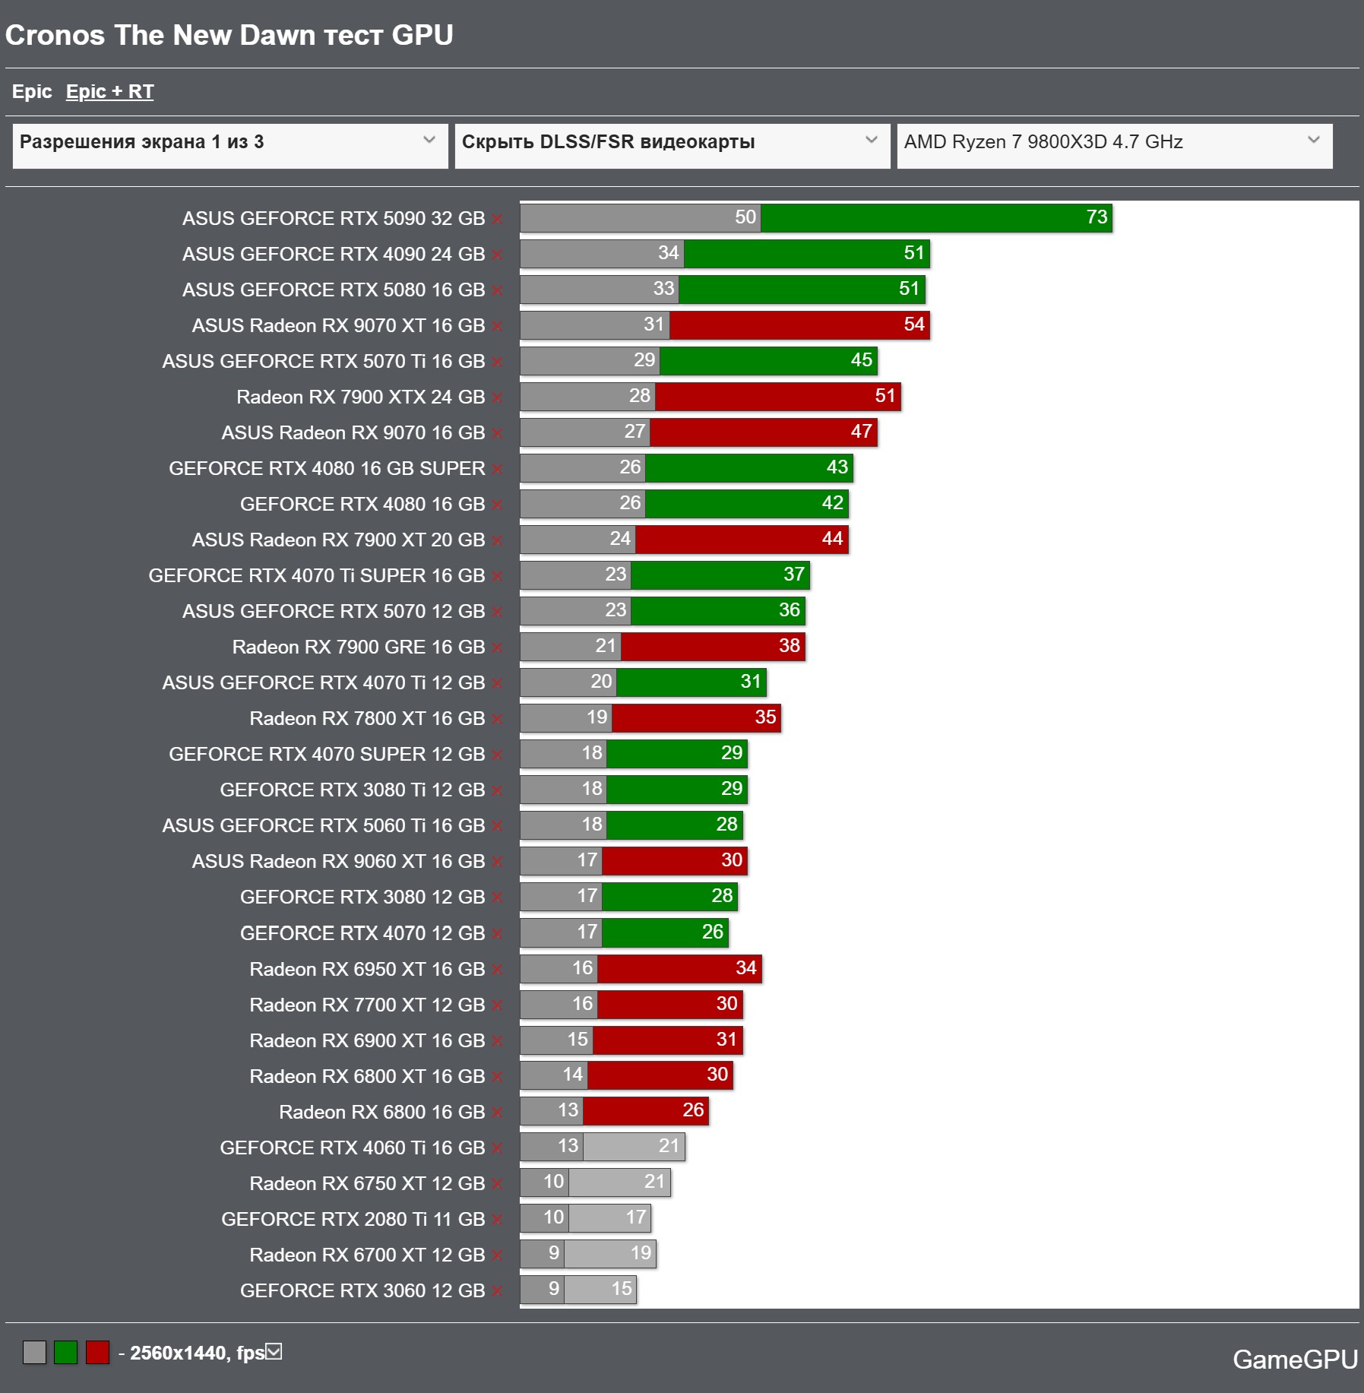Toggle the 2560x1440 fps checkbox
Viewport: 1364px width, 1393px height.
(274, 1351)
